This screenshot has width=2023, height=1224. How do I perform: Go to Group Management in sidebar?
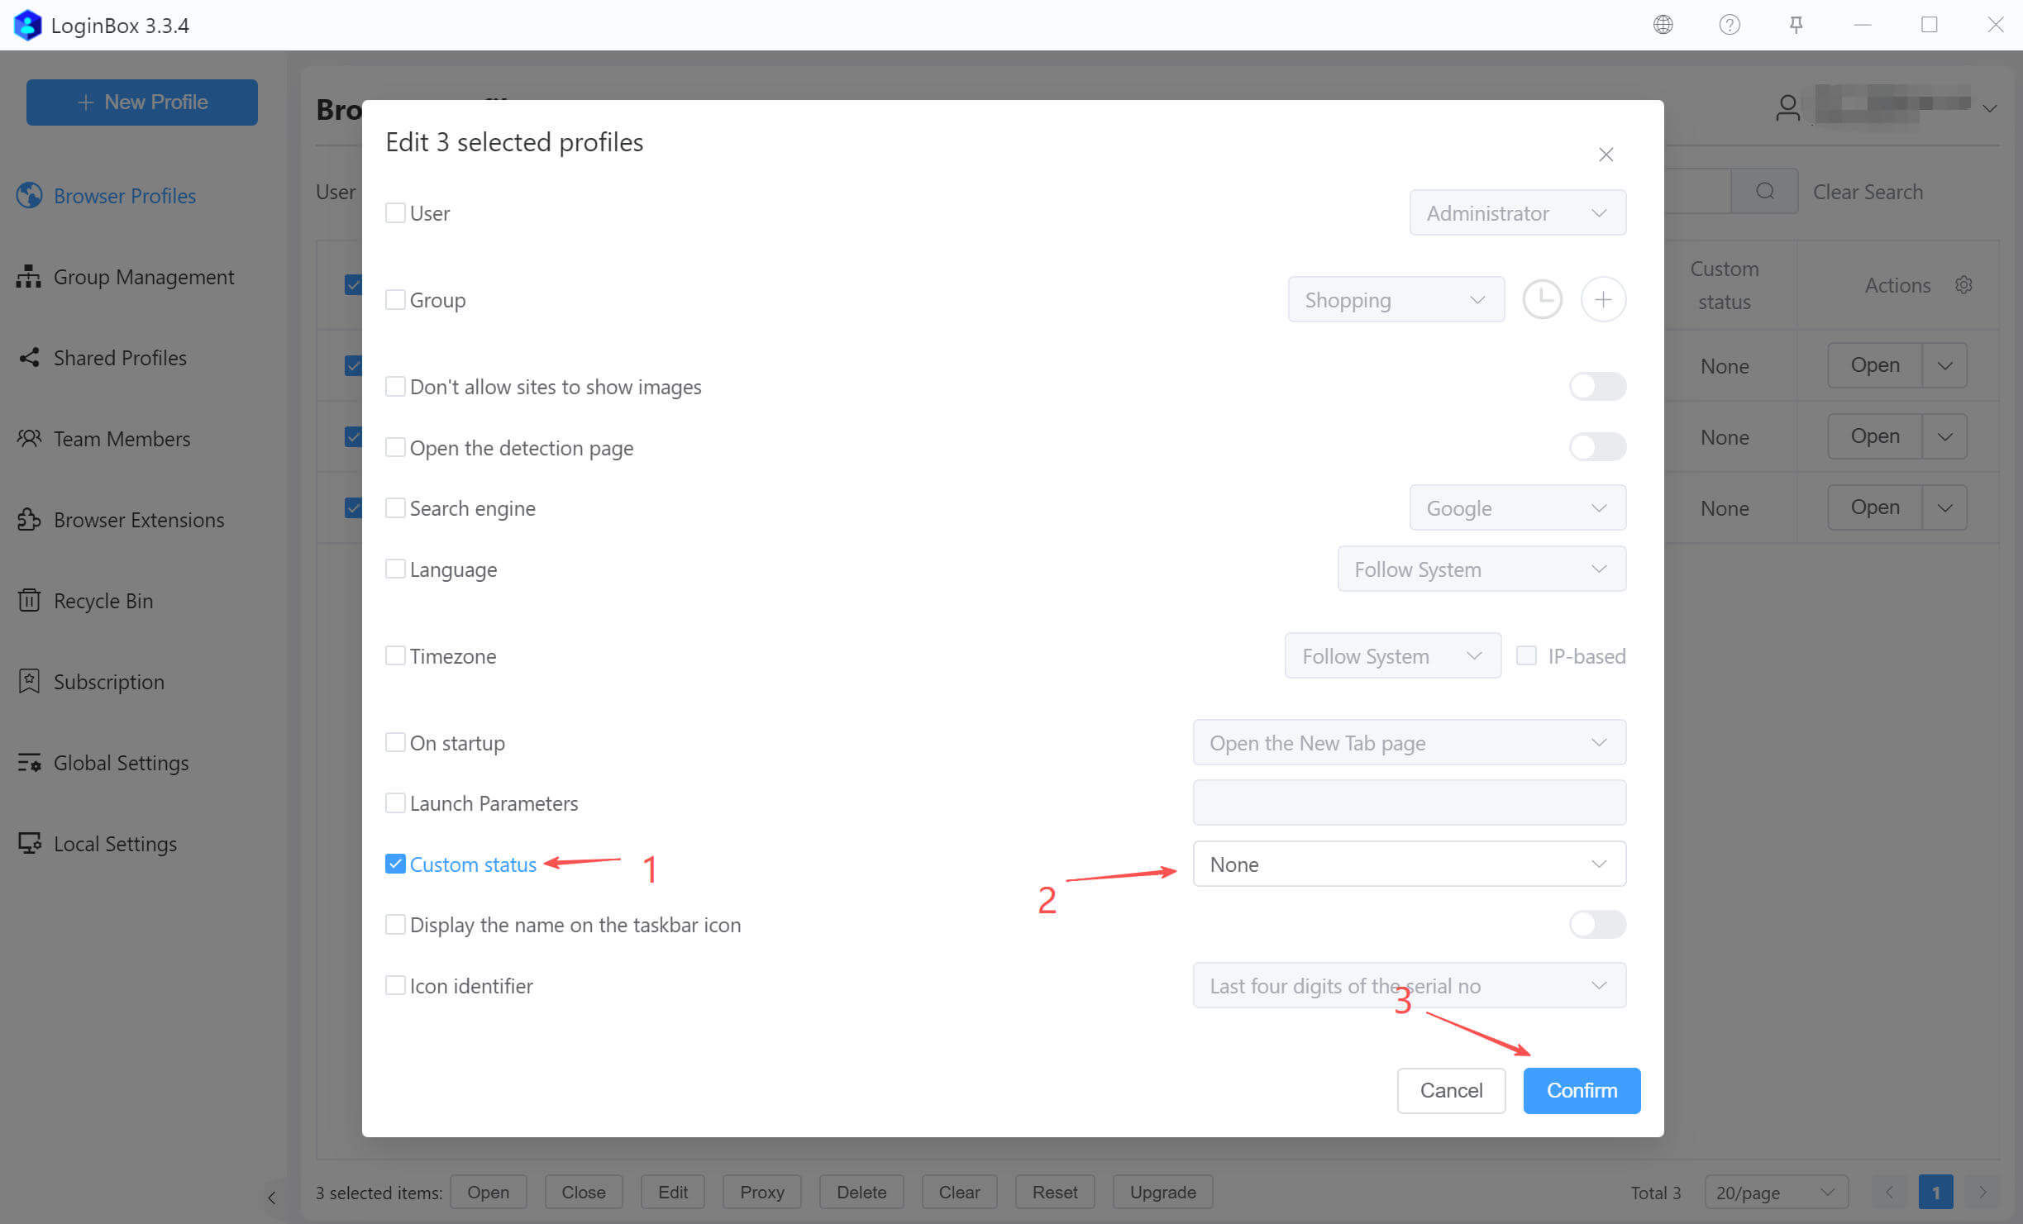[143, 277]
